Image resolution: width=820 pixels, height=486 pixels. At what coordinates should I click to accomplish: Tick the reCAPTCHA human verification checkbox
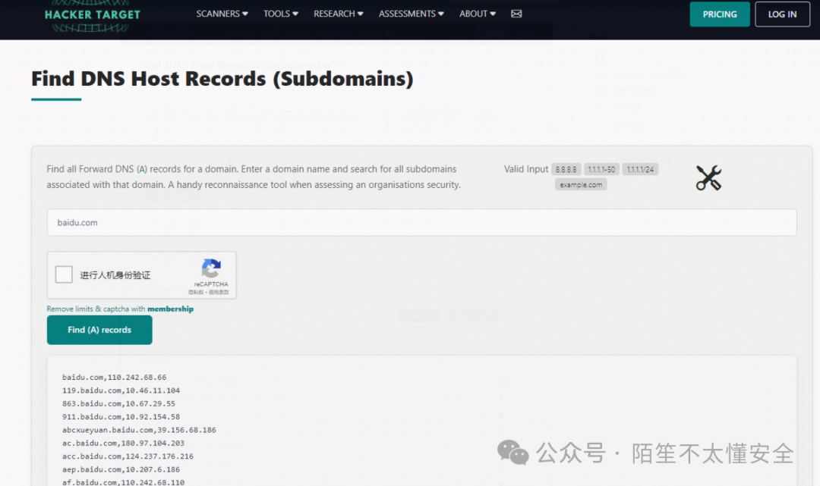[64, 274]
